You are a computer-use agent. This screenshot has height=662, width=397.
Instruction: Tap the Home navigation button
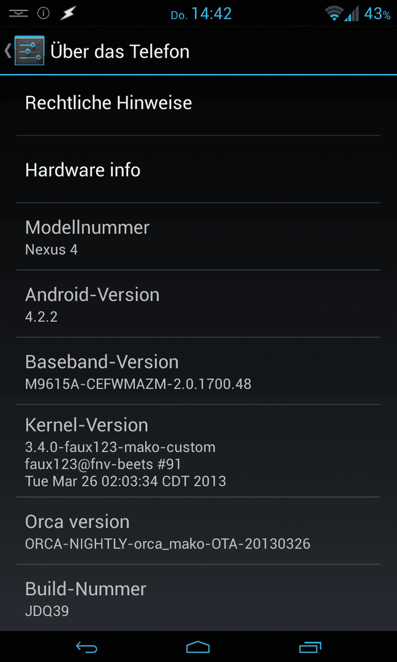[198, 647]
